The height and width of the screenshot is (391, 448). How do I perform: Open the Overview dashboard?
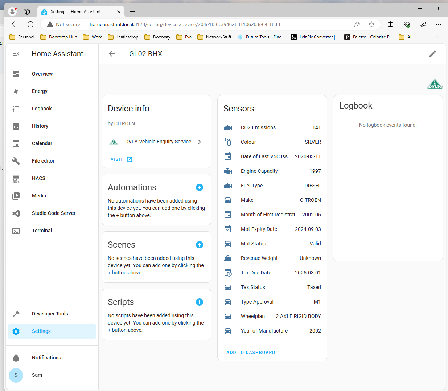pyautogui.click(x=52, y=74)
